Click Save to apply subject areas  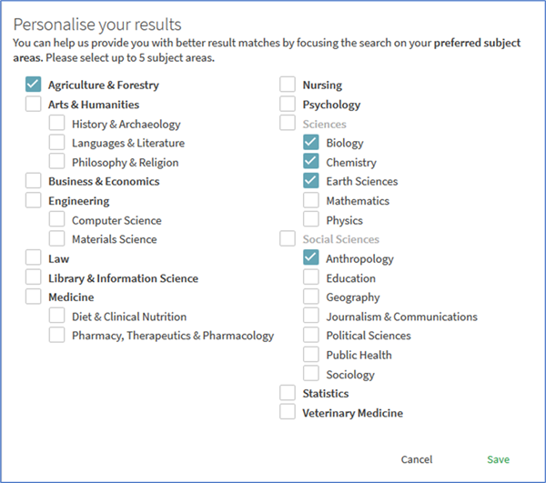(498, 459)
